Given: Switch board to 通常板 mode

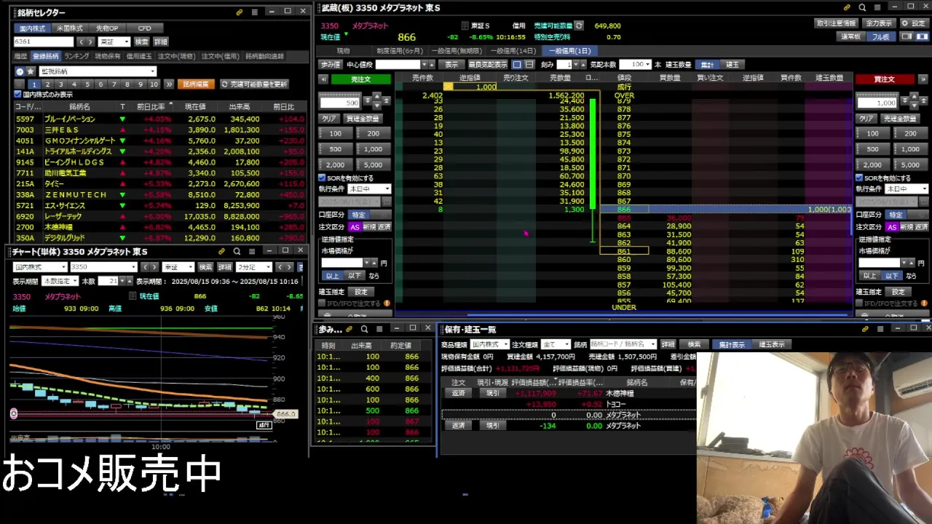Looking at the screenshot, I should [x=850, y=36].
